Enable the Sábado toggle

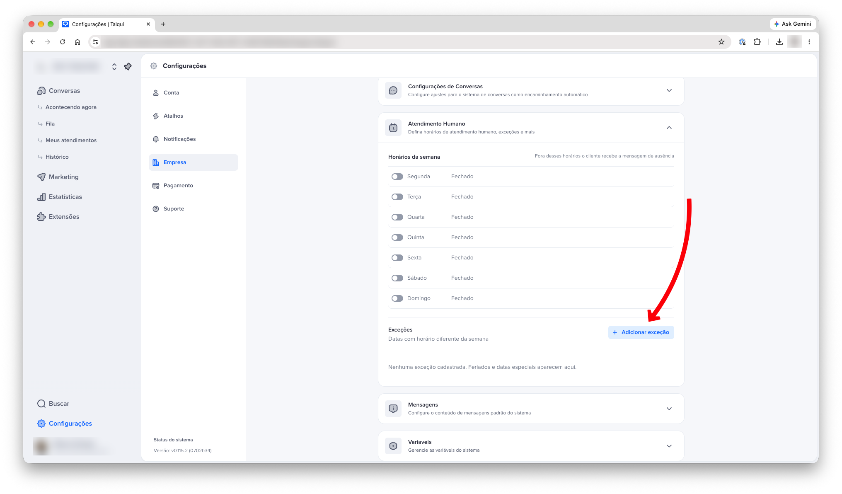(397, 278)
